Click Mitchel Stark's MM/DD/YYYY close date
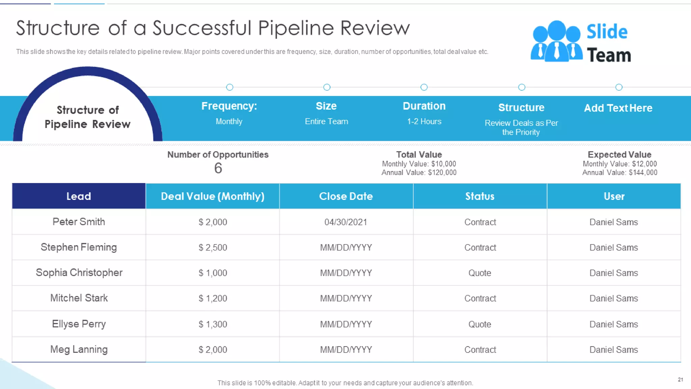Image resolution: width=691 pixels, height=389 pixels. [x=346, y=299]
